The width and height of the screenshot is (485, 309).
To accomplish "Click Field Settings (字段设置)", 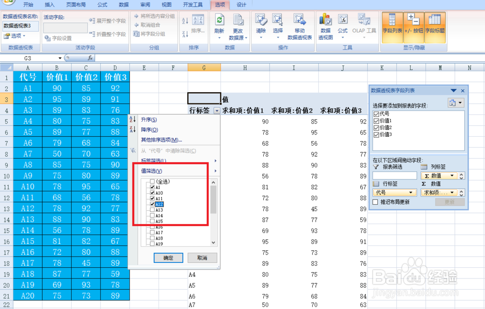I will point(58,38).
